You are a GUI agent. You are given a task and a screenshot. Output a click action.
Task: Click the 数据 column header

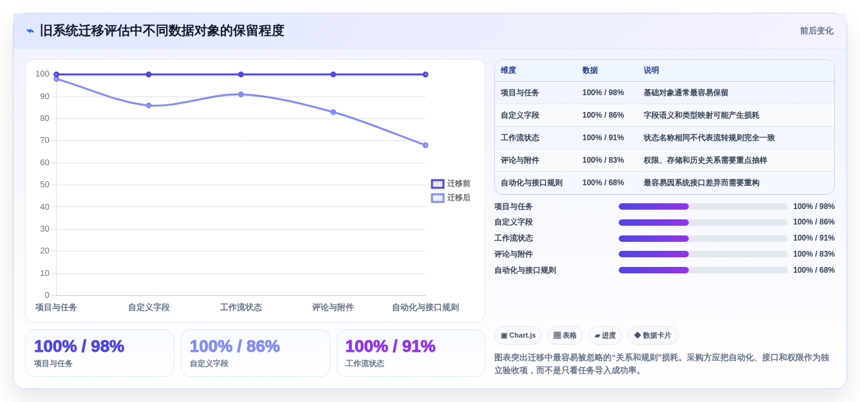pyautogui.click(x=590, y=71)
